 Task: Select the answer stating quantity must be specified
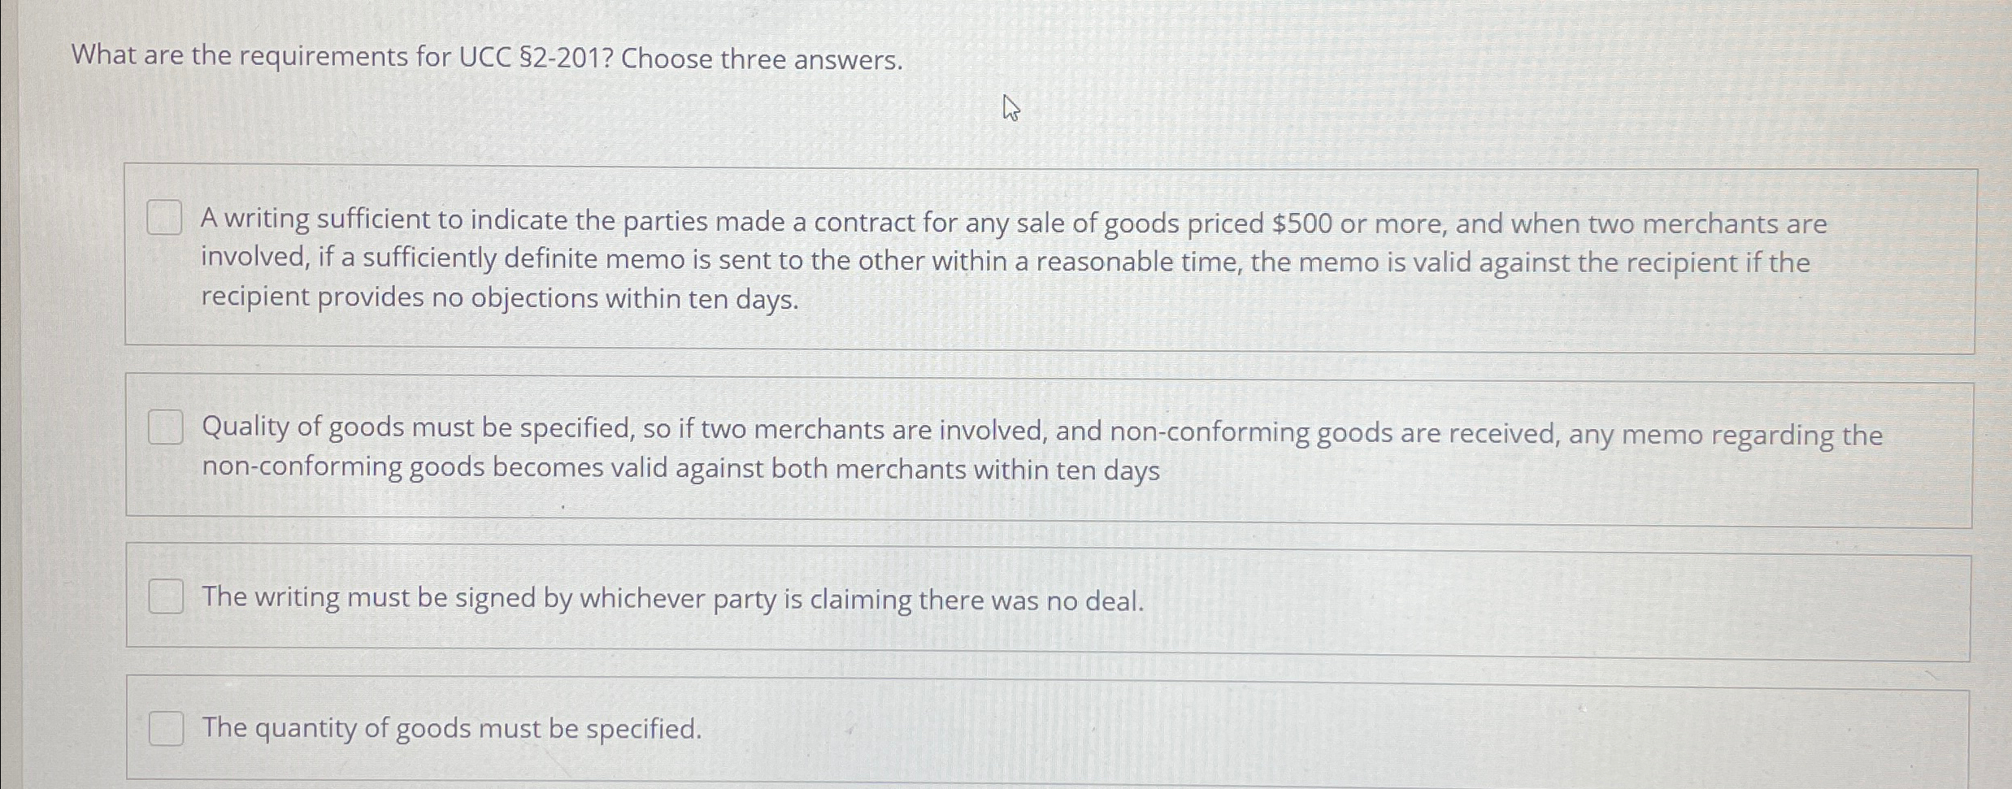click(165, 729)
